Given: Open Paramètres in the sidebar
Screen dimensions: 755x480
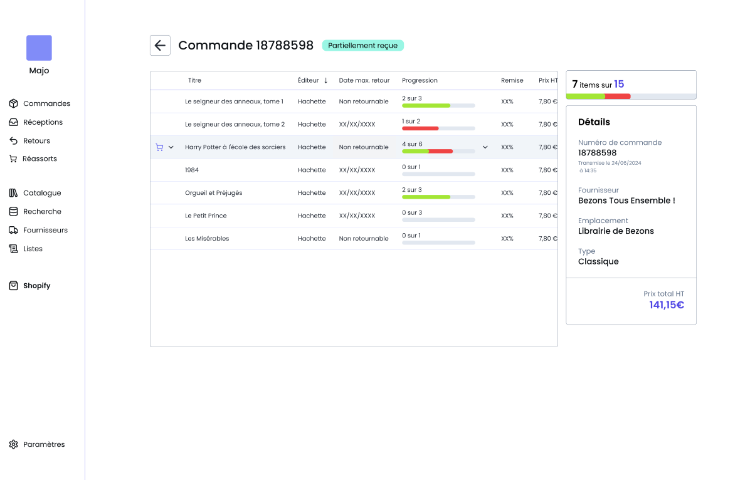Looking at the screenshot, I should tap(44, 444).
